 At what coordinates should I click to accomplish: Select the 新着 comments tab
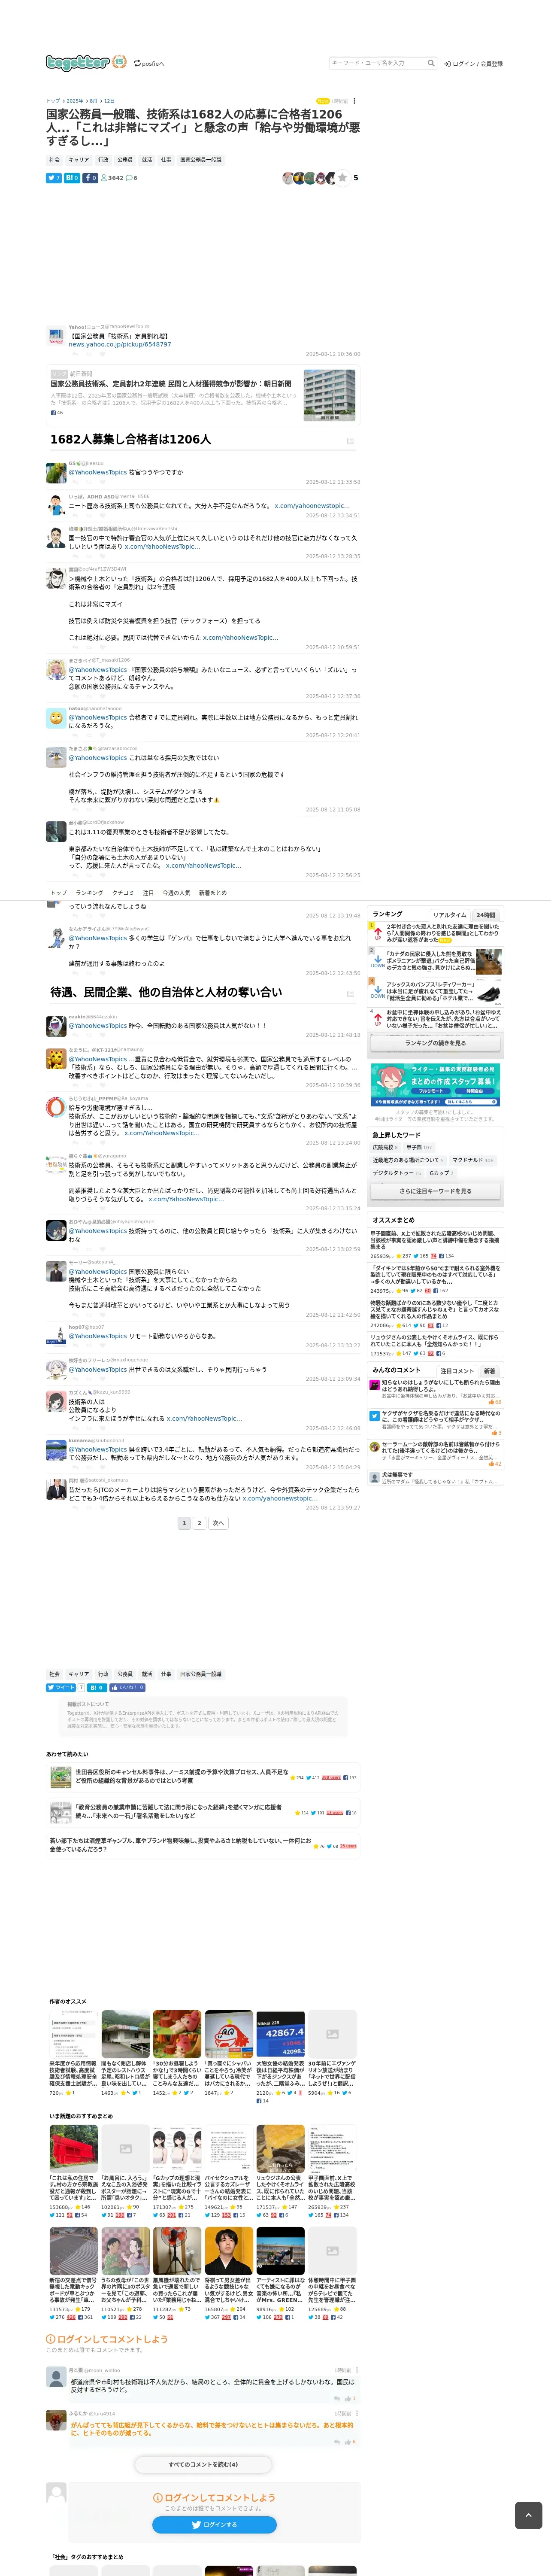(x=490, y=1371)
